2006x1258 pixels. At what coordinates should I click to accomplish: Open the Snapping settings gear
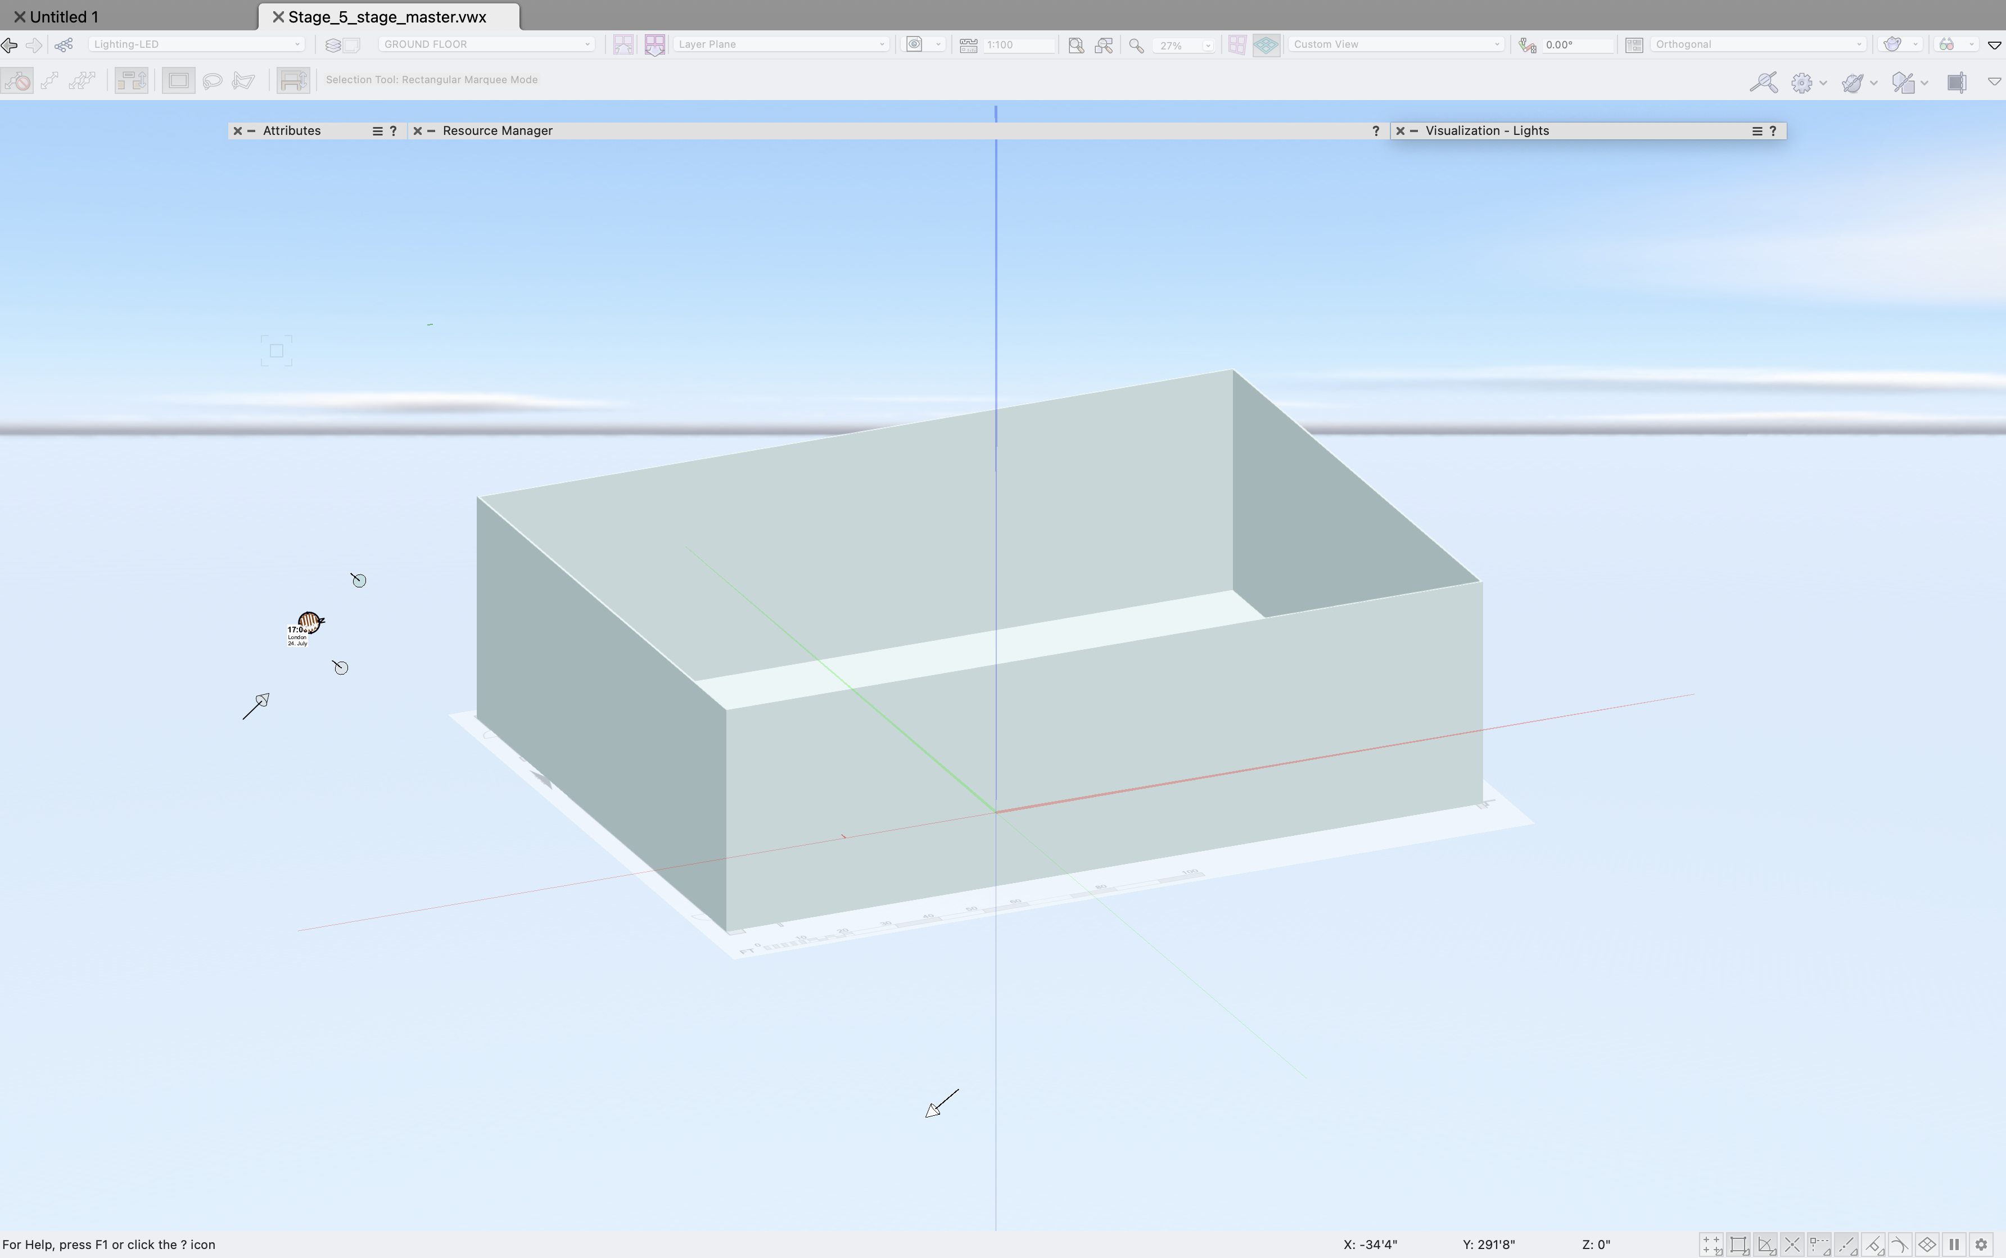(x=1980, y=1245)
